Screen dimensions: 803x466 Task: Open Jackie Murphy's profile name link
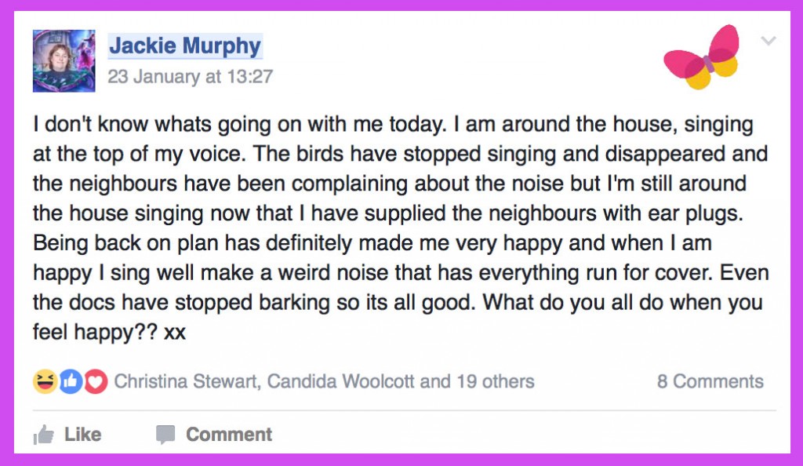click(x=185, y=46)
